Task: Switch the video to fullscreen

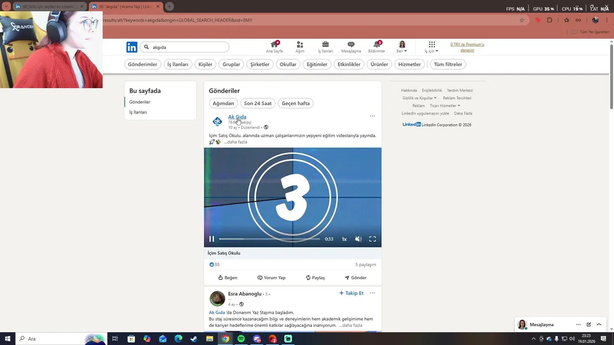Action: (x=372, y=239)
